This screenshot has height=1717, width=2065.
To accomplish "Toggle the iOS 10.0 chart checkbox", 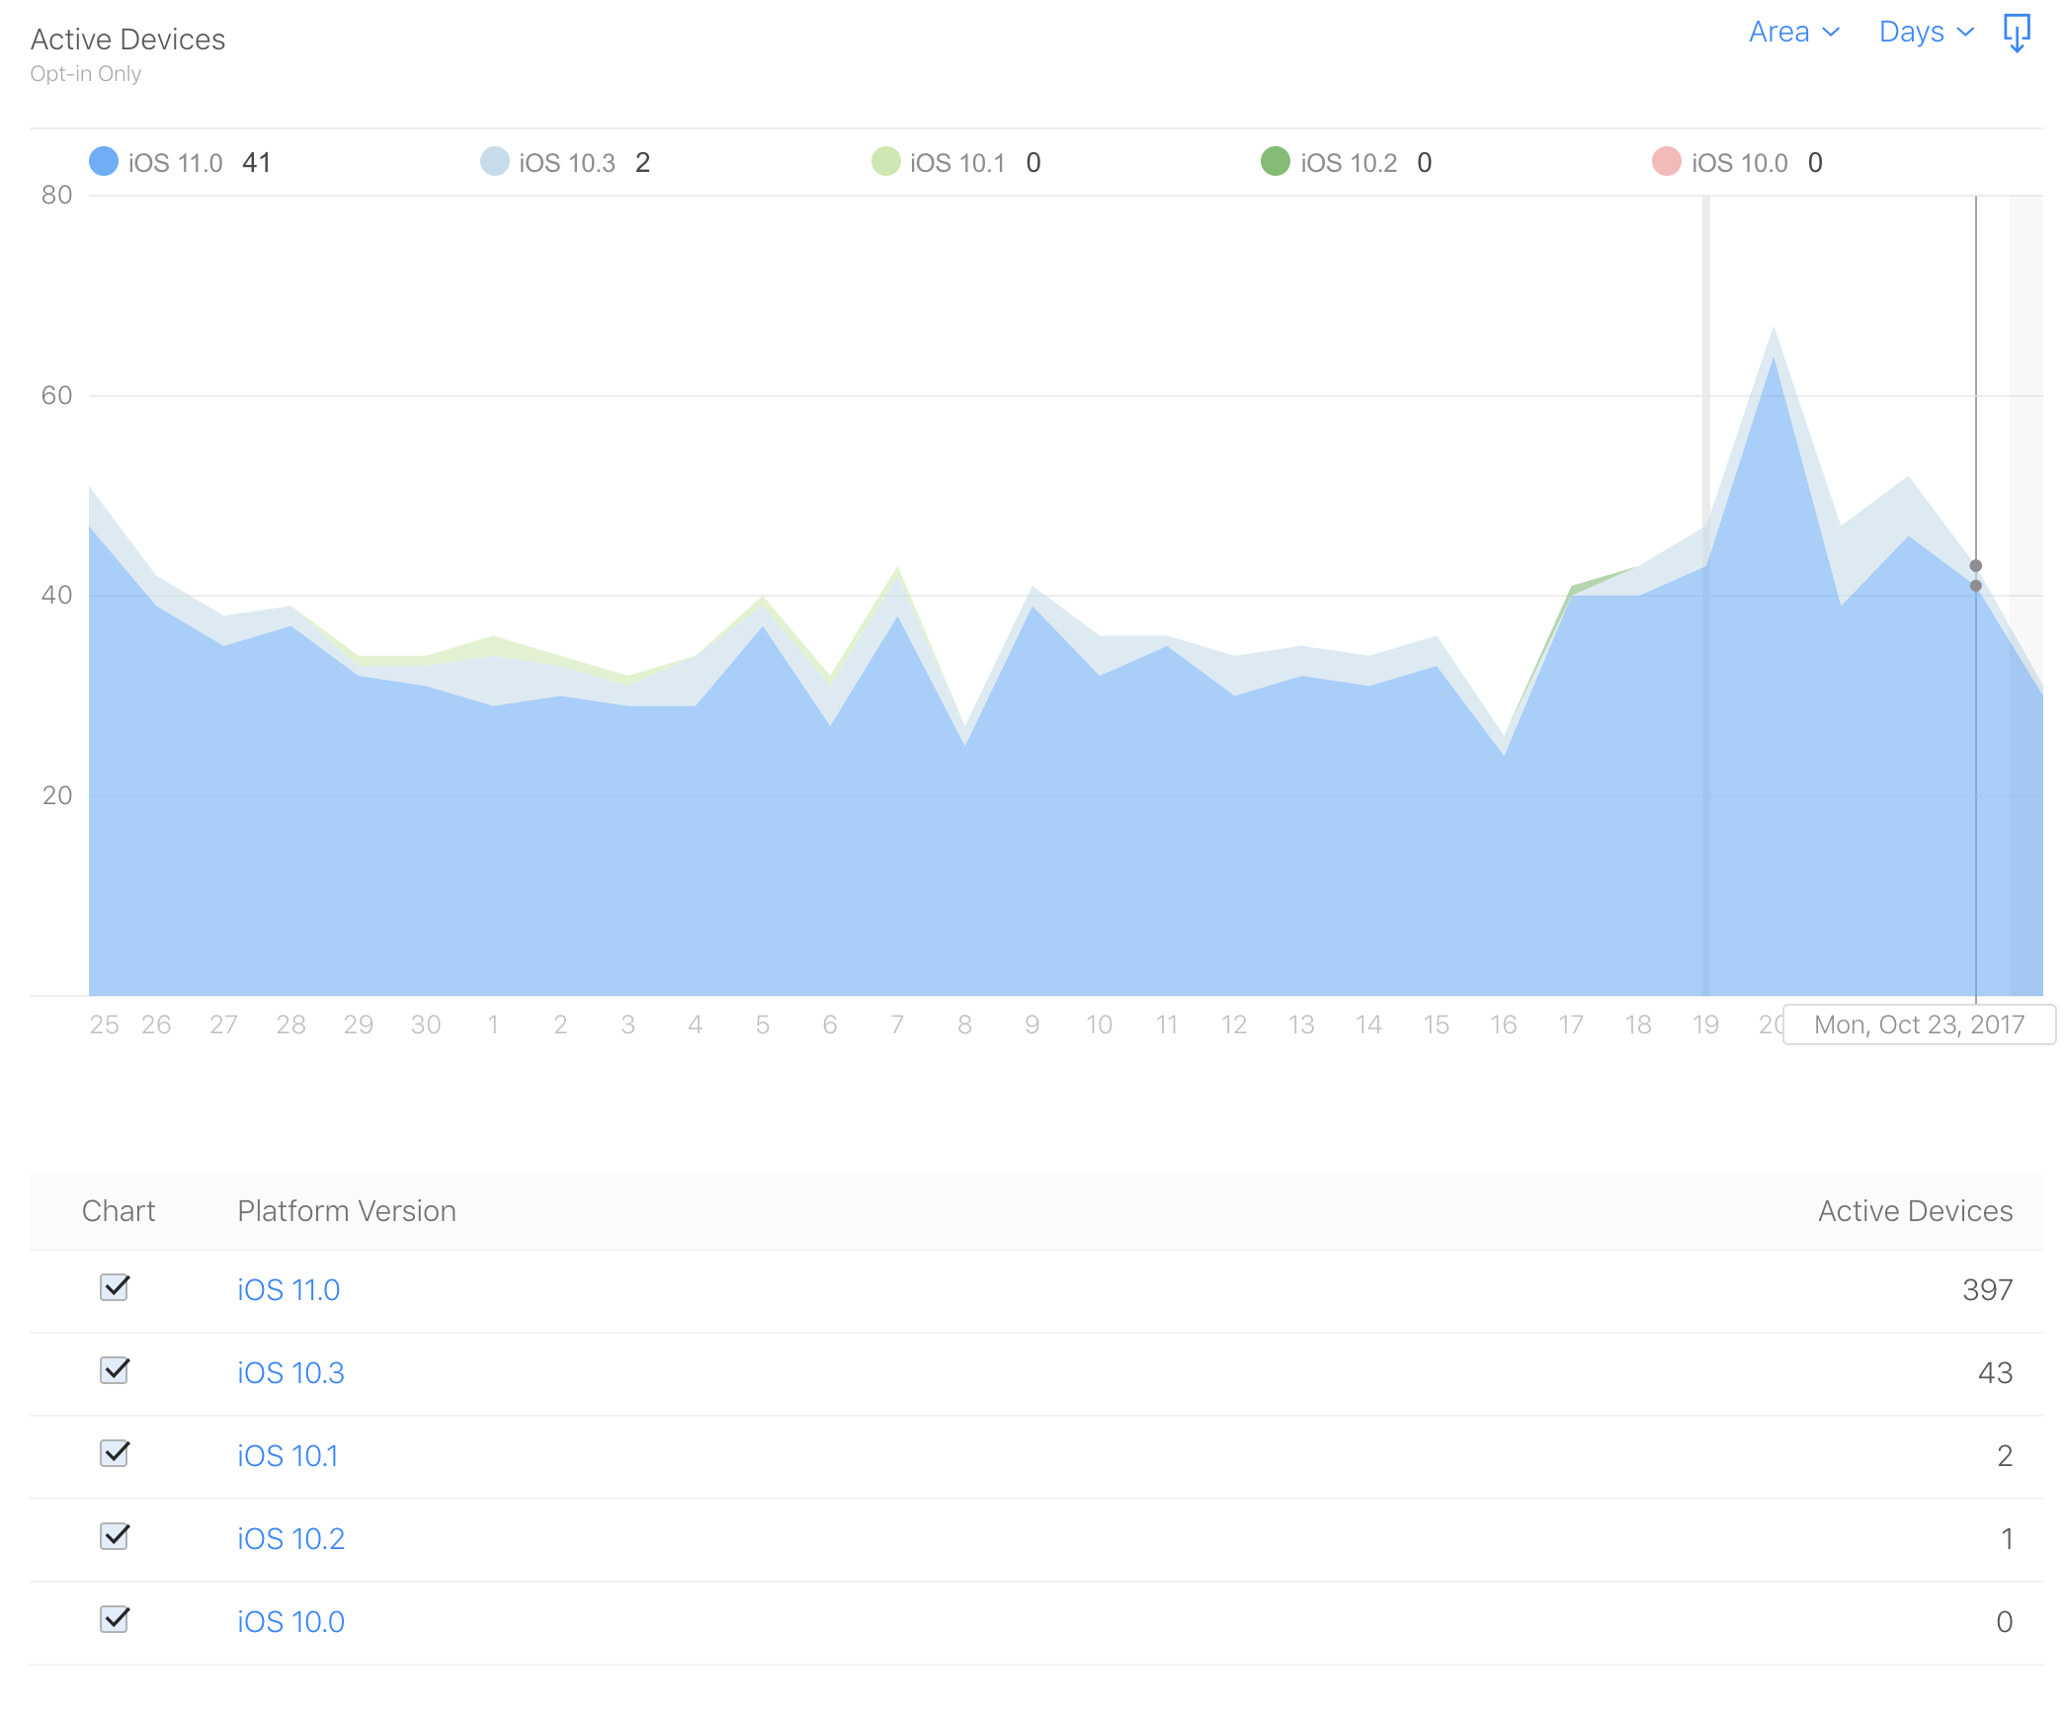I will 115,1619.
